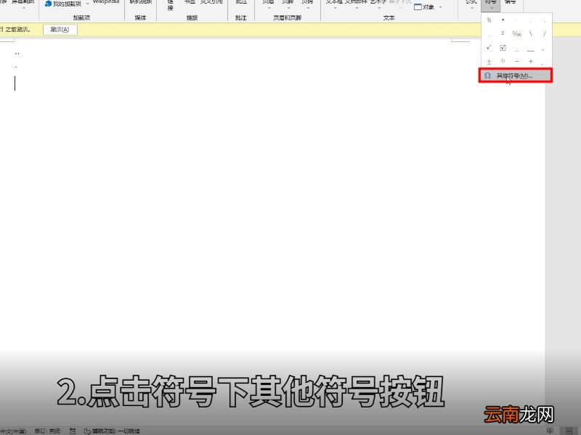Select the plus-minus symbol in the gallery

(489, 61)
